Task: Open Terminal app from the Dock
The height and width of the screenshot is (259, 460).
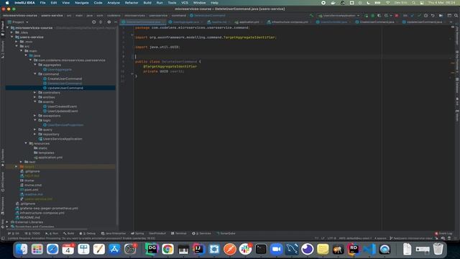Action: tap(261, 250)
